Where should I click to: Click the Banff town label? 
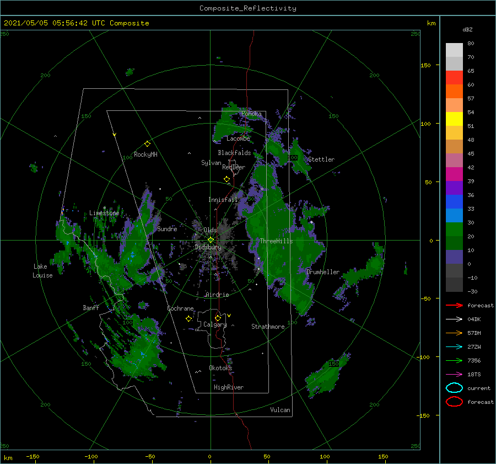[91, 307]
